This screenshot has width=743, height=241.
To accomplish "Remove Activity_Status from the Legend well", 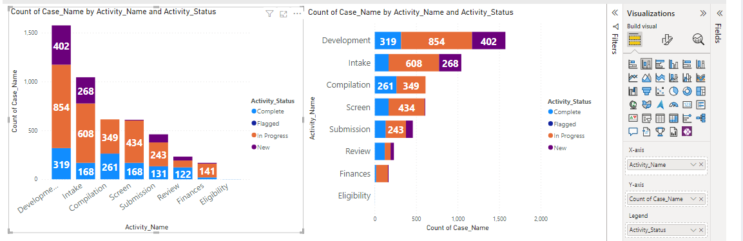I will pos(701,230).
